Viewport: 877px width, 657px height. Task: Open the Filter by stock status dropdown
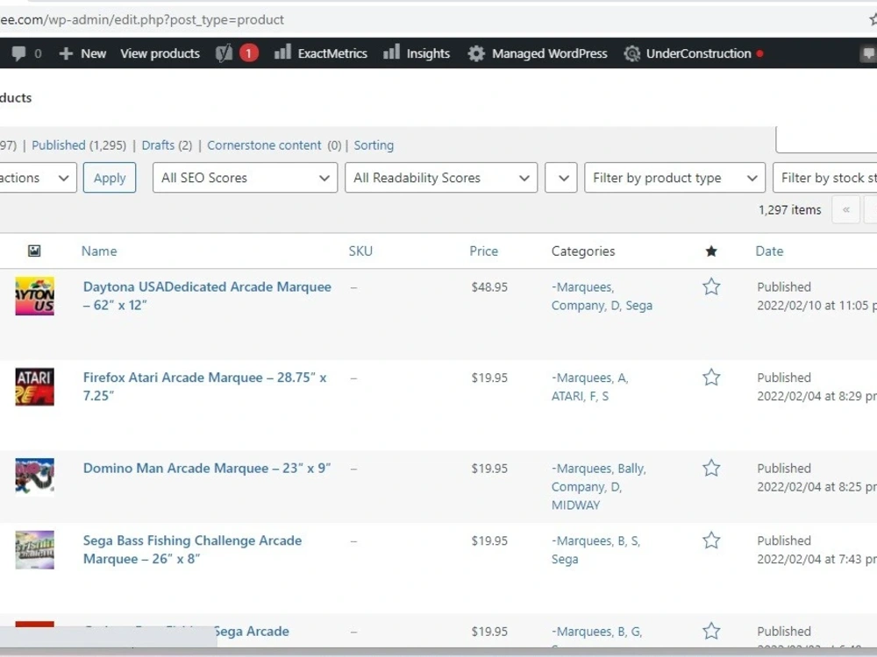[x=825, y=178]
